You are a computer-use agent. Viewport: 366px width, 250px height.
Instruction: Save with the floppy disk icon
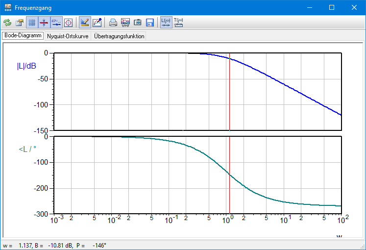149,23
